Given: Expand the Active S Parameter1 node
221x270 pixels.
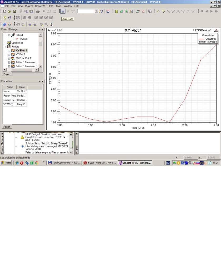Looking at the screenshot, I should [9, 66].
